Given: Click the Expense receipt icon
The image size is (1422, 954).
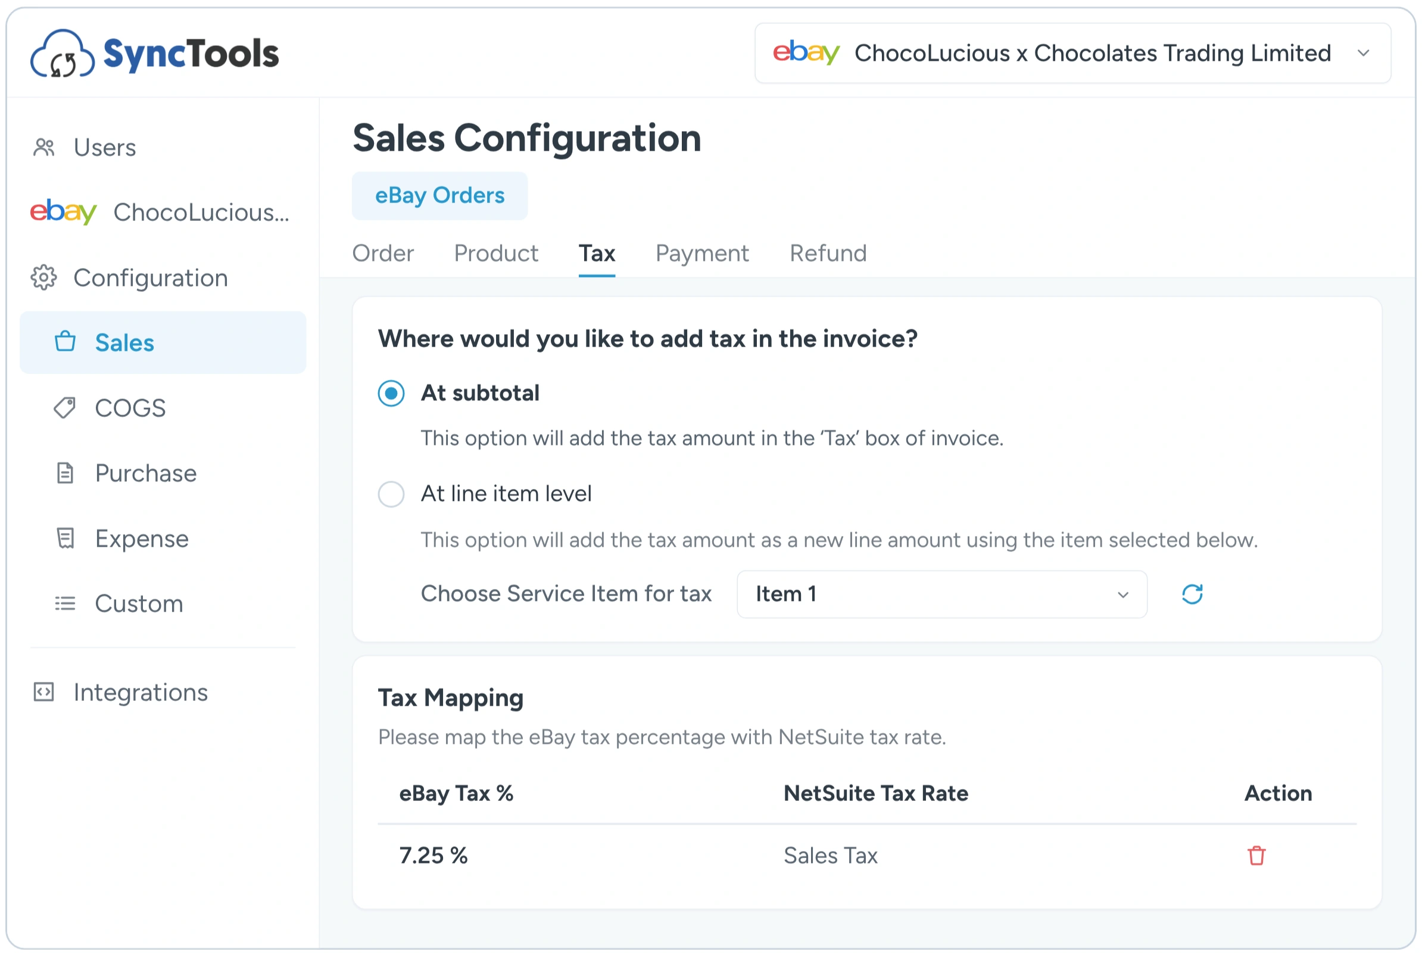Looking at the screenshot, I should (x=65, y=538).
